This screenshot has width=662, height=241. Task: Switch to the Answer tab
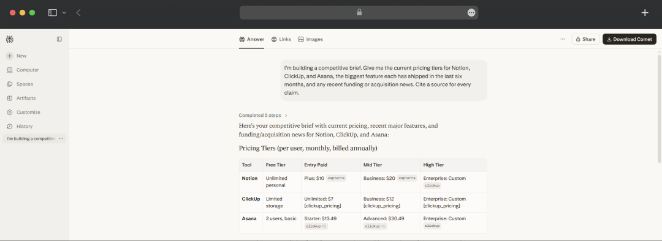[x=252, y=39]
